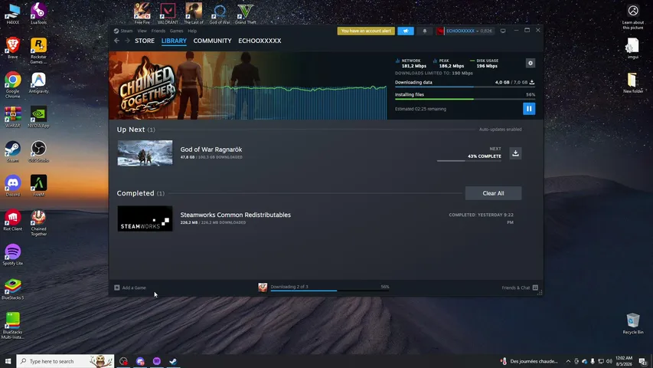Select the NVIDIA App desktop icon

point(38,117)
